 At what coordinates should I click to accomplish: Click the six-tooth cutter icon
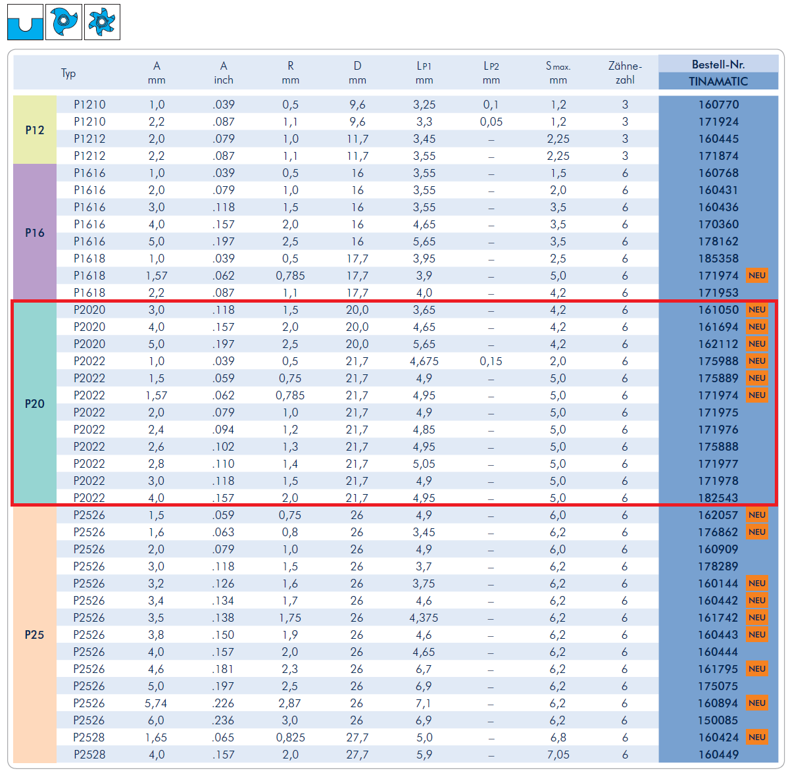(102, 22)
